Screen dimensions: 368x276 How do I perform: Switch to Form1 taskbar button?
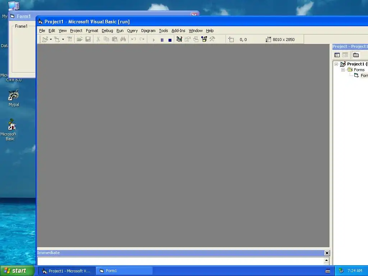(124, 271)
